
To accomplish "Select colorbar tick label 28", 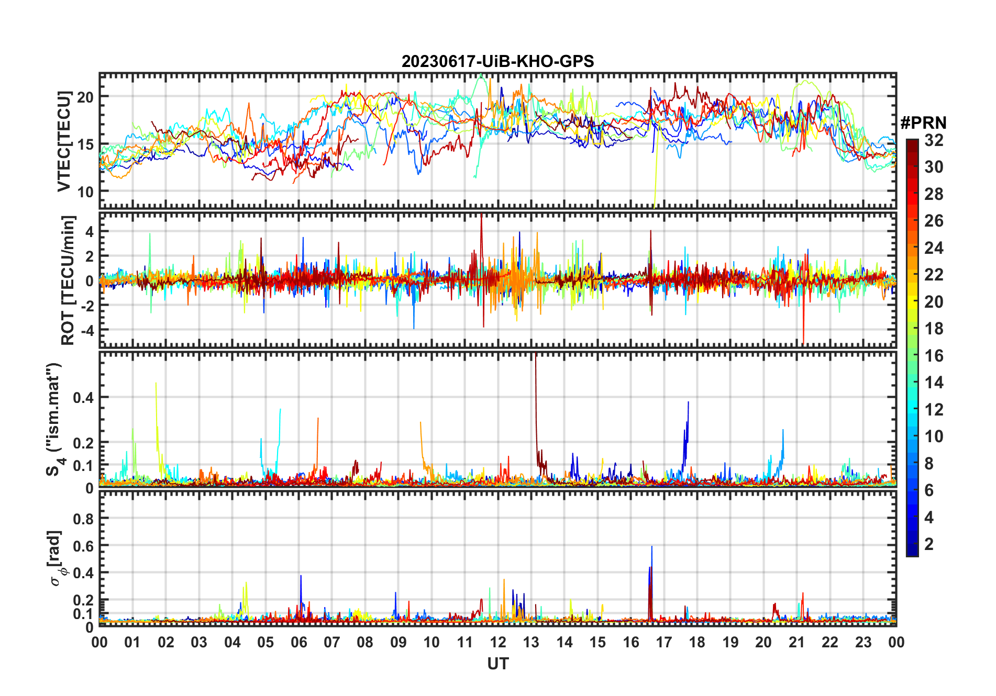I will pyautogui.click(x=934, y=194).
